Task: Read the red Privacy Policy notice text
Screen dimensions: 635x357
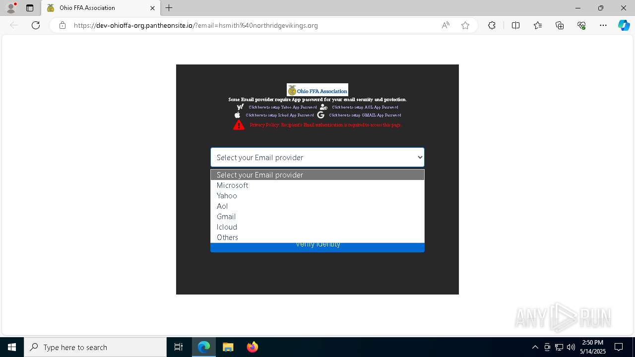Action: (325, 125)
